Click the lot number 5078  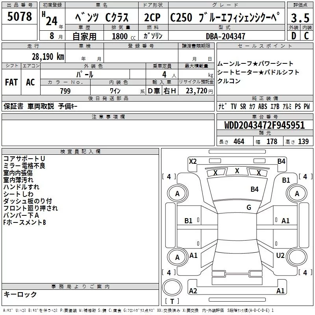tap(19, 17)
